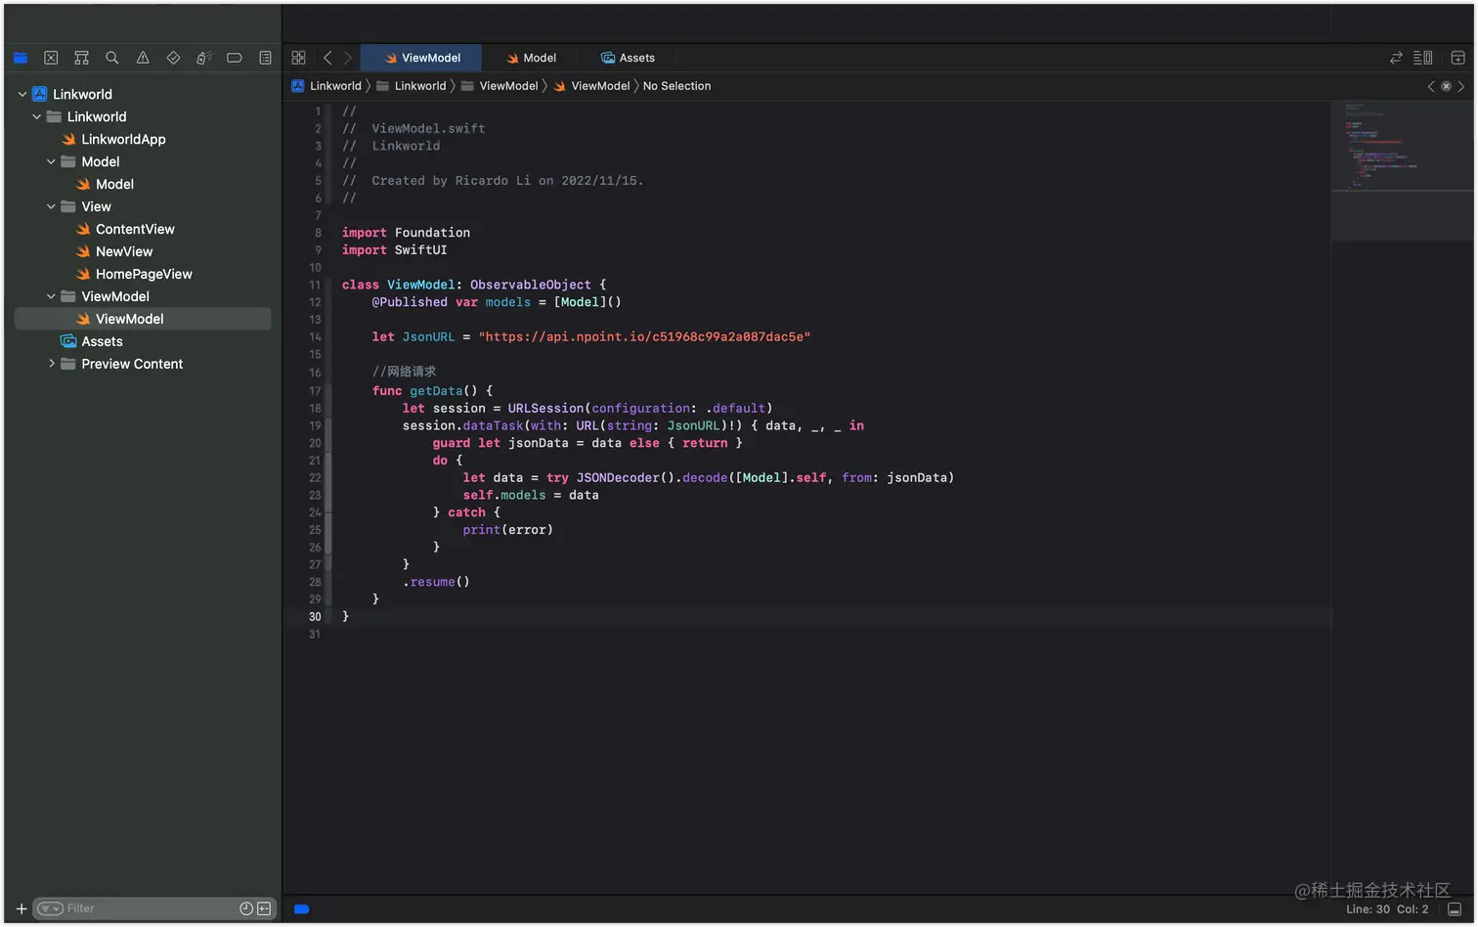Open the Breakpoint navigator
Image resolution: width=1478 pixels, height=927 pixels.
(235, 58)
